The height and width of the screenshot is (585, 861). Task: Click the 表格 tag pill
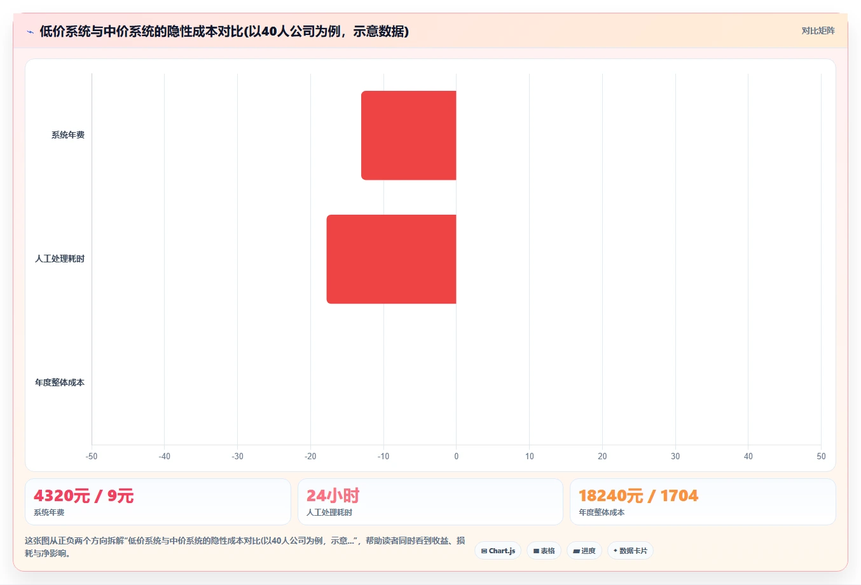[x=544, y=551]
